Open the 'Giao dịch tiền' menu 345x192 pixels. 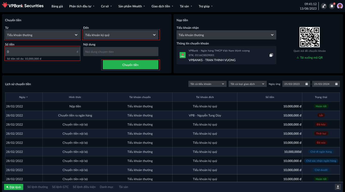tap(162, 6)
